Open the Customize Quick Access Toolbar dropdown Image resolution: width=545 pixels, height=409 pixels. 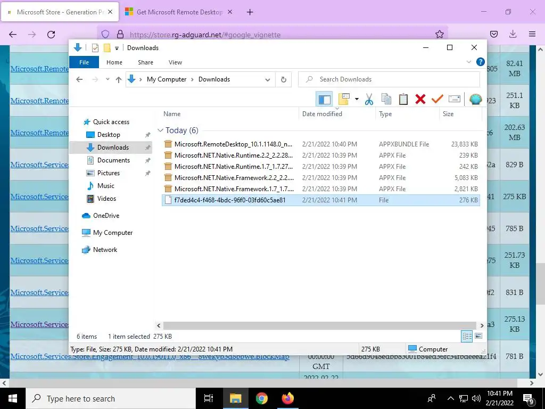[117, 48]
